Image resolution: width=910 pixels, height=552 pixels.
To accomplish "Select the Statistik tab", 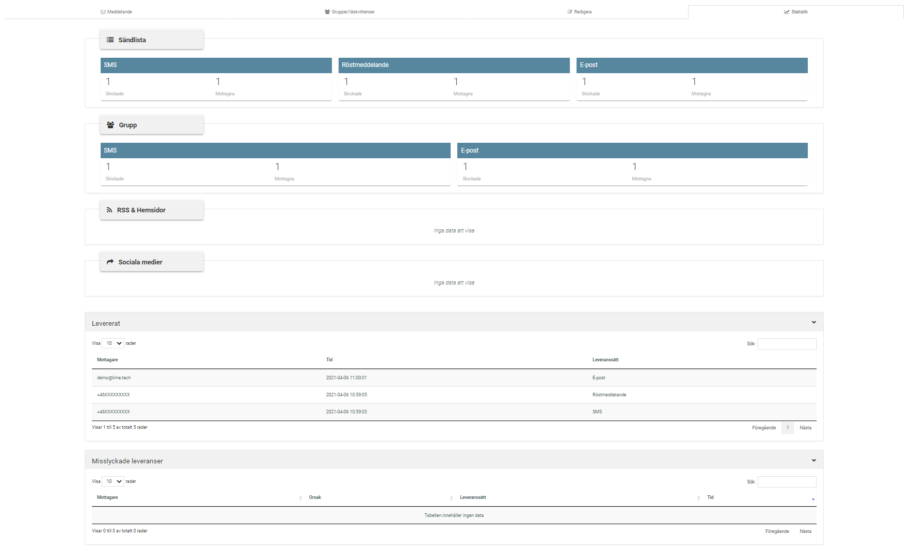I will [x=796, y=12].
